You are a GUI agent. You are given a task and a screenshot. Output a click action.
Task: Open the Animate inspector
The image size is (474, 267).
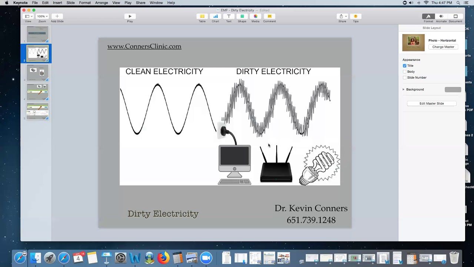pyautogui.click(x=441, y=16)
